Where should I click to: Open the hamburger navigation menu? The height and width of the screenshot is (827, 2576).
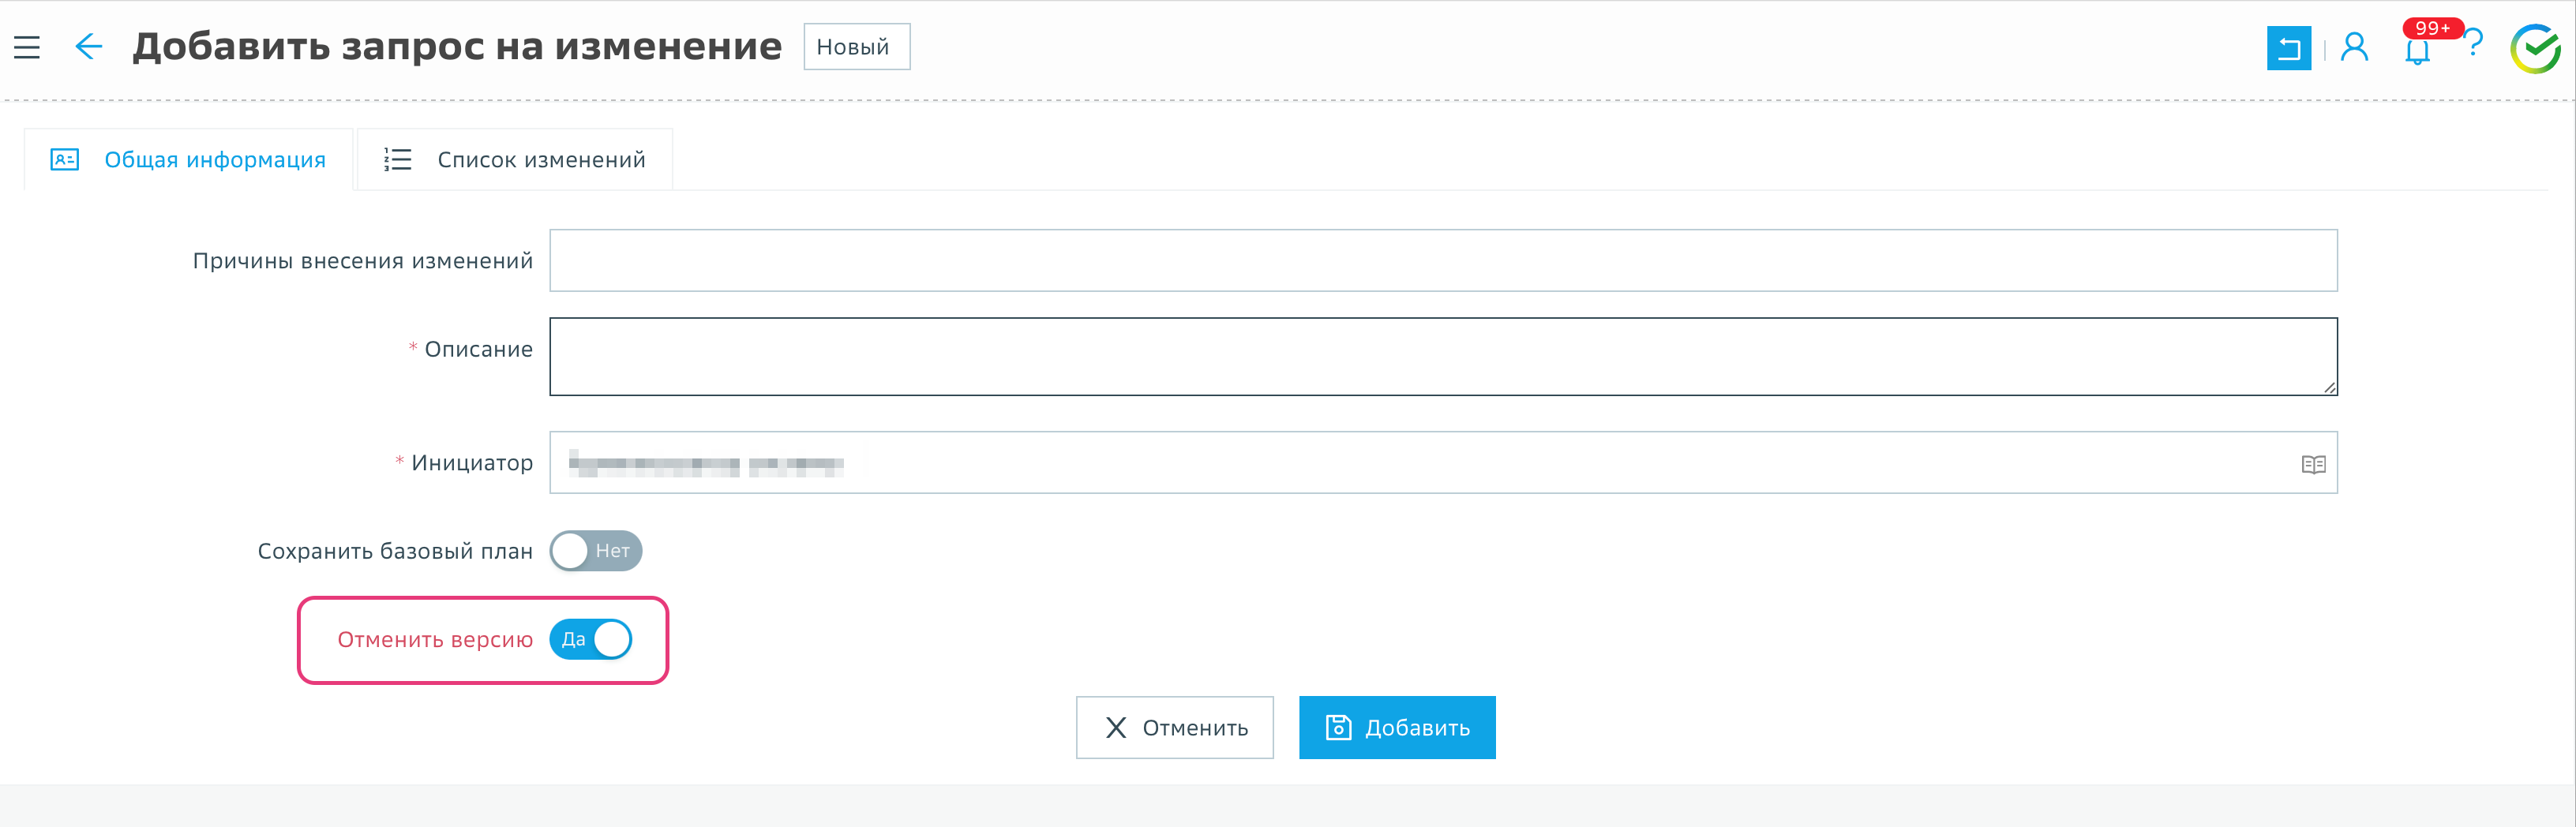[27, 47]
